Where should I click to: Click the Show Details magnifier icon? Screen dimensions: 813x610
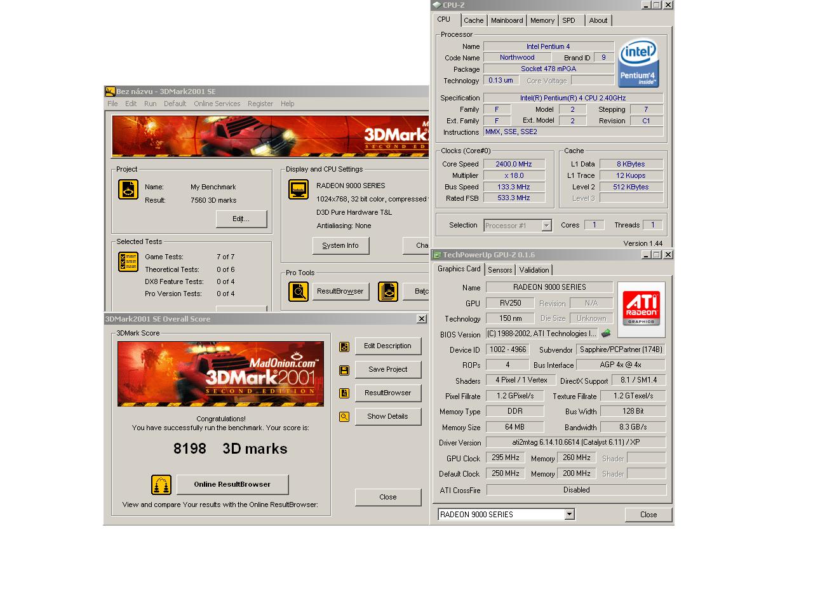(344, 417)
